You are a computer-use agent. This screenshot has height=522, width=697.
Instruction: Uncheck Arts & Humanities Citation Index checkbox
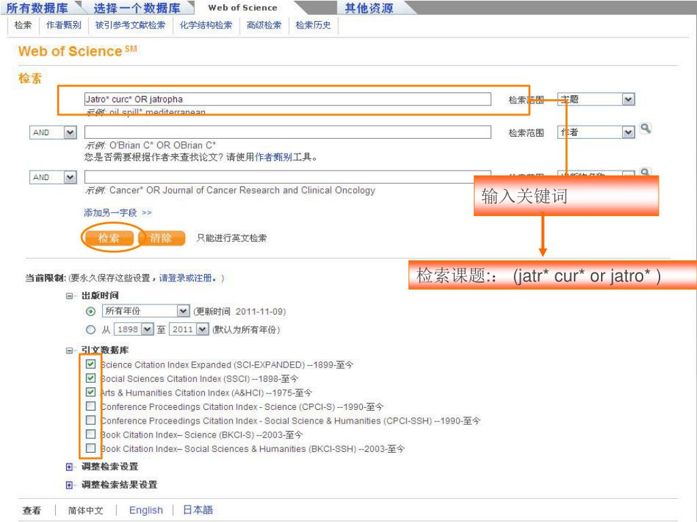[91, 392]
